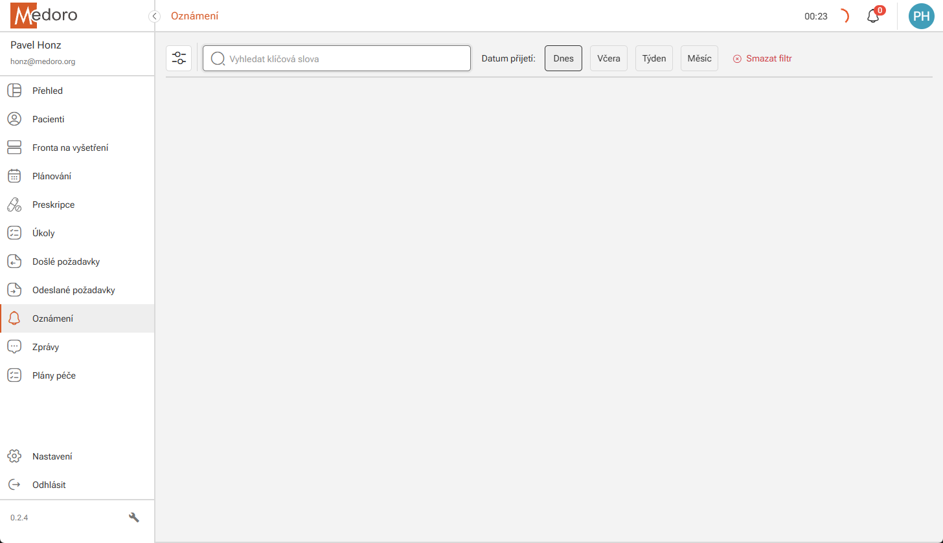943x543 pixels.
Task: Open the filter settings sliders icon
Action: point(179,58)
